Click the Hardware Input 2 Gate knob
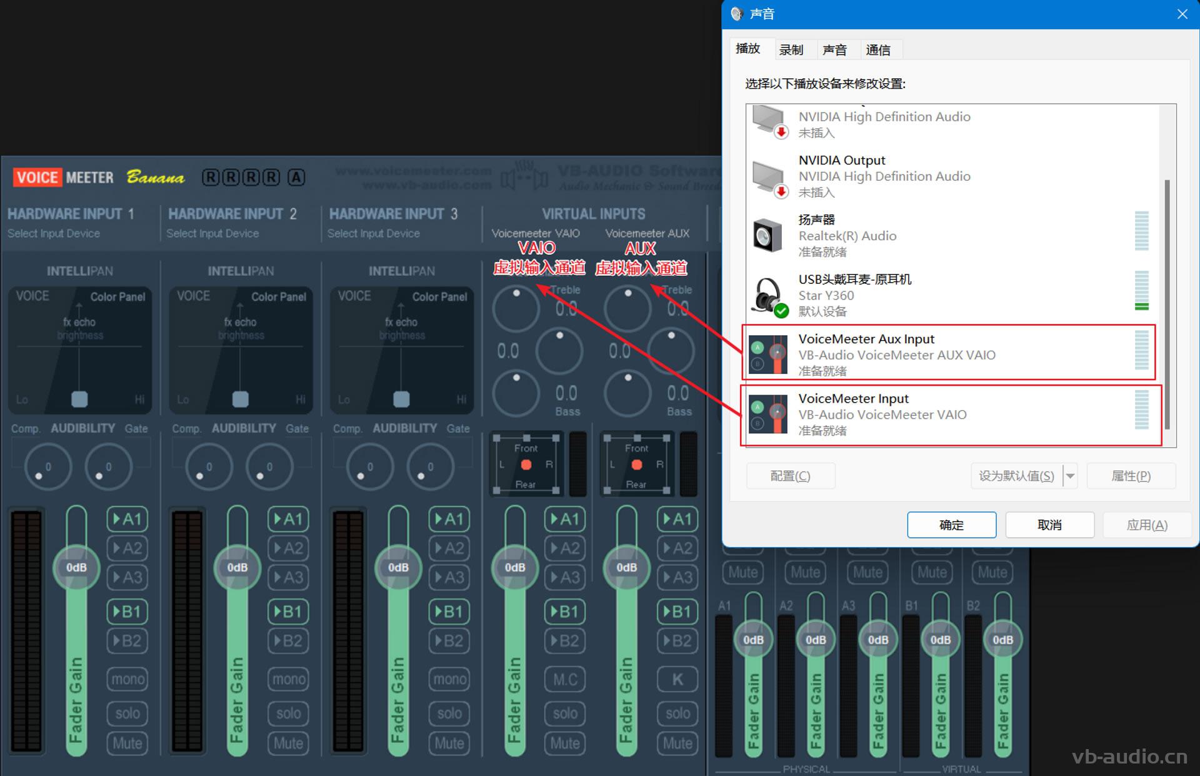This screenshot has height=776, width=1200. click(269, 466)
